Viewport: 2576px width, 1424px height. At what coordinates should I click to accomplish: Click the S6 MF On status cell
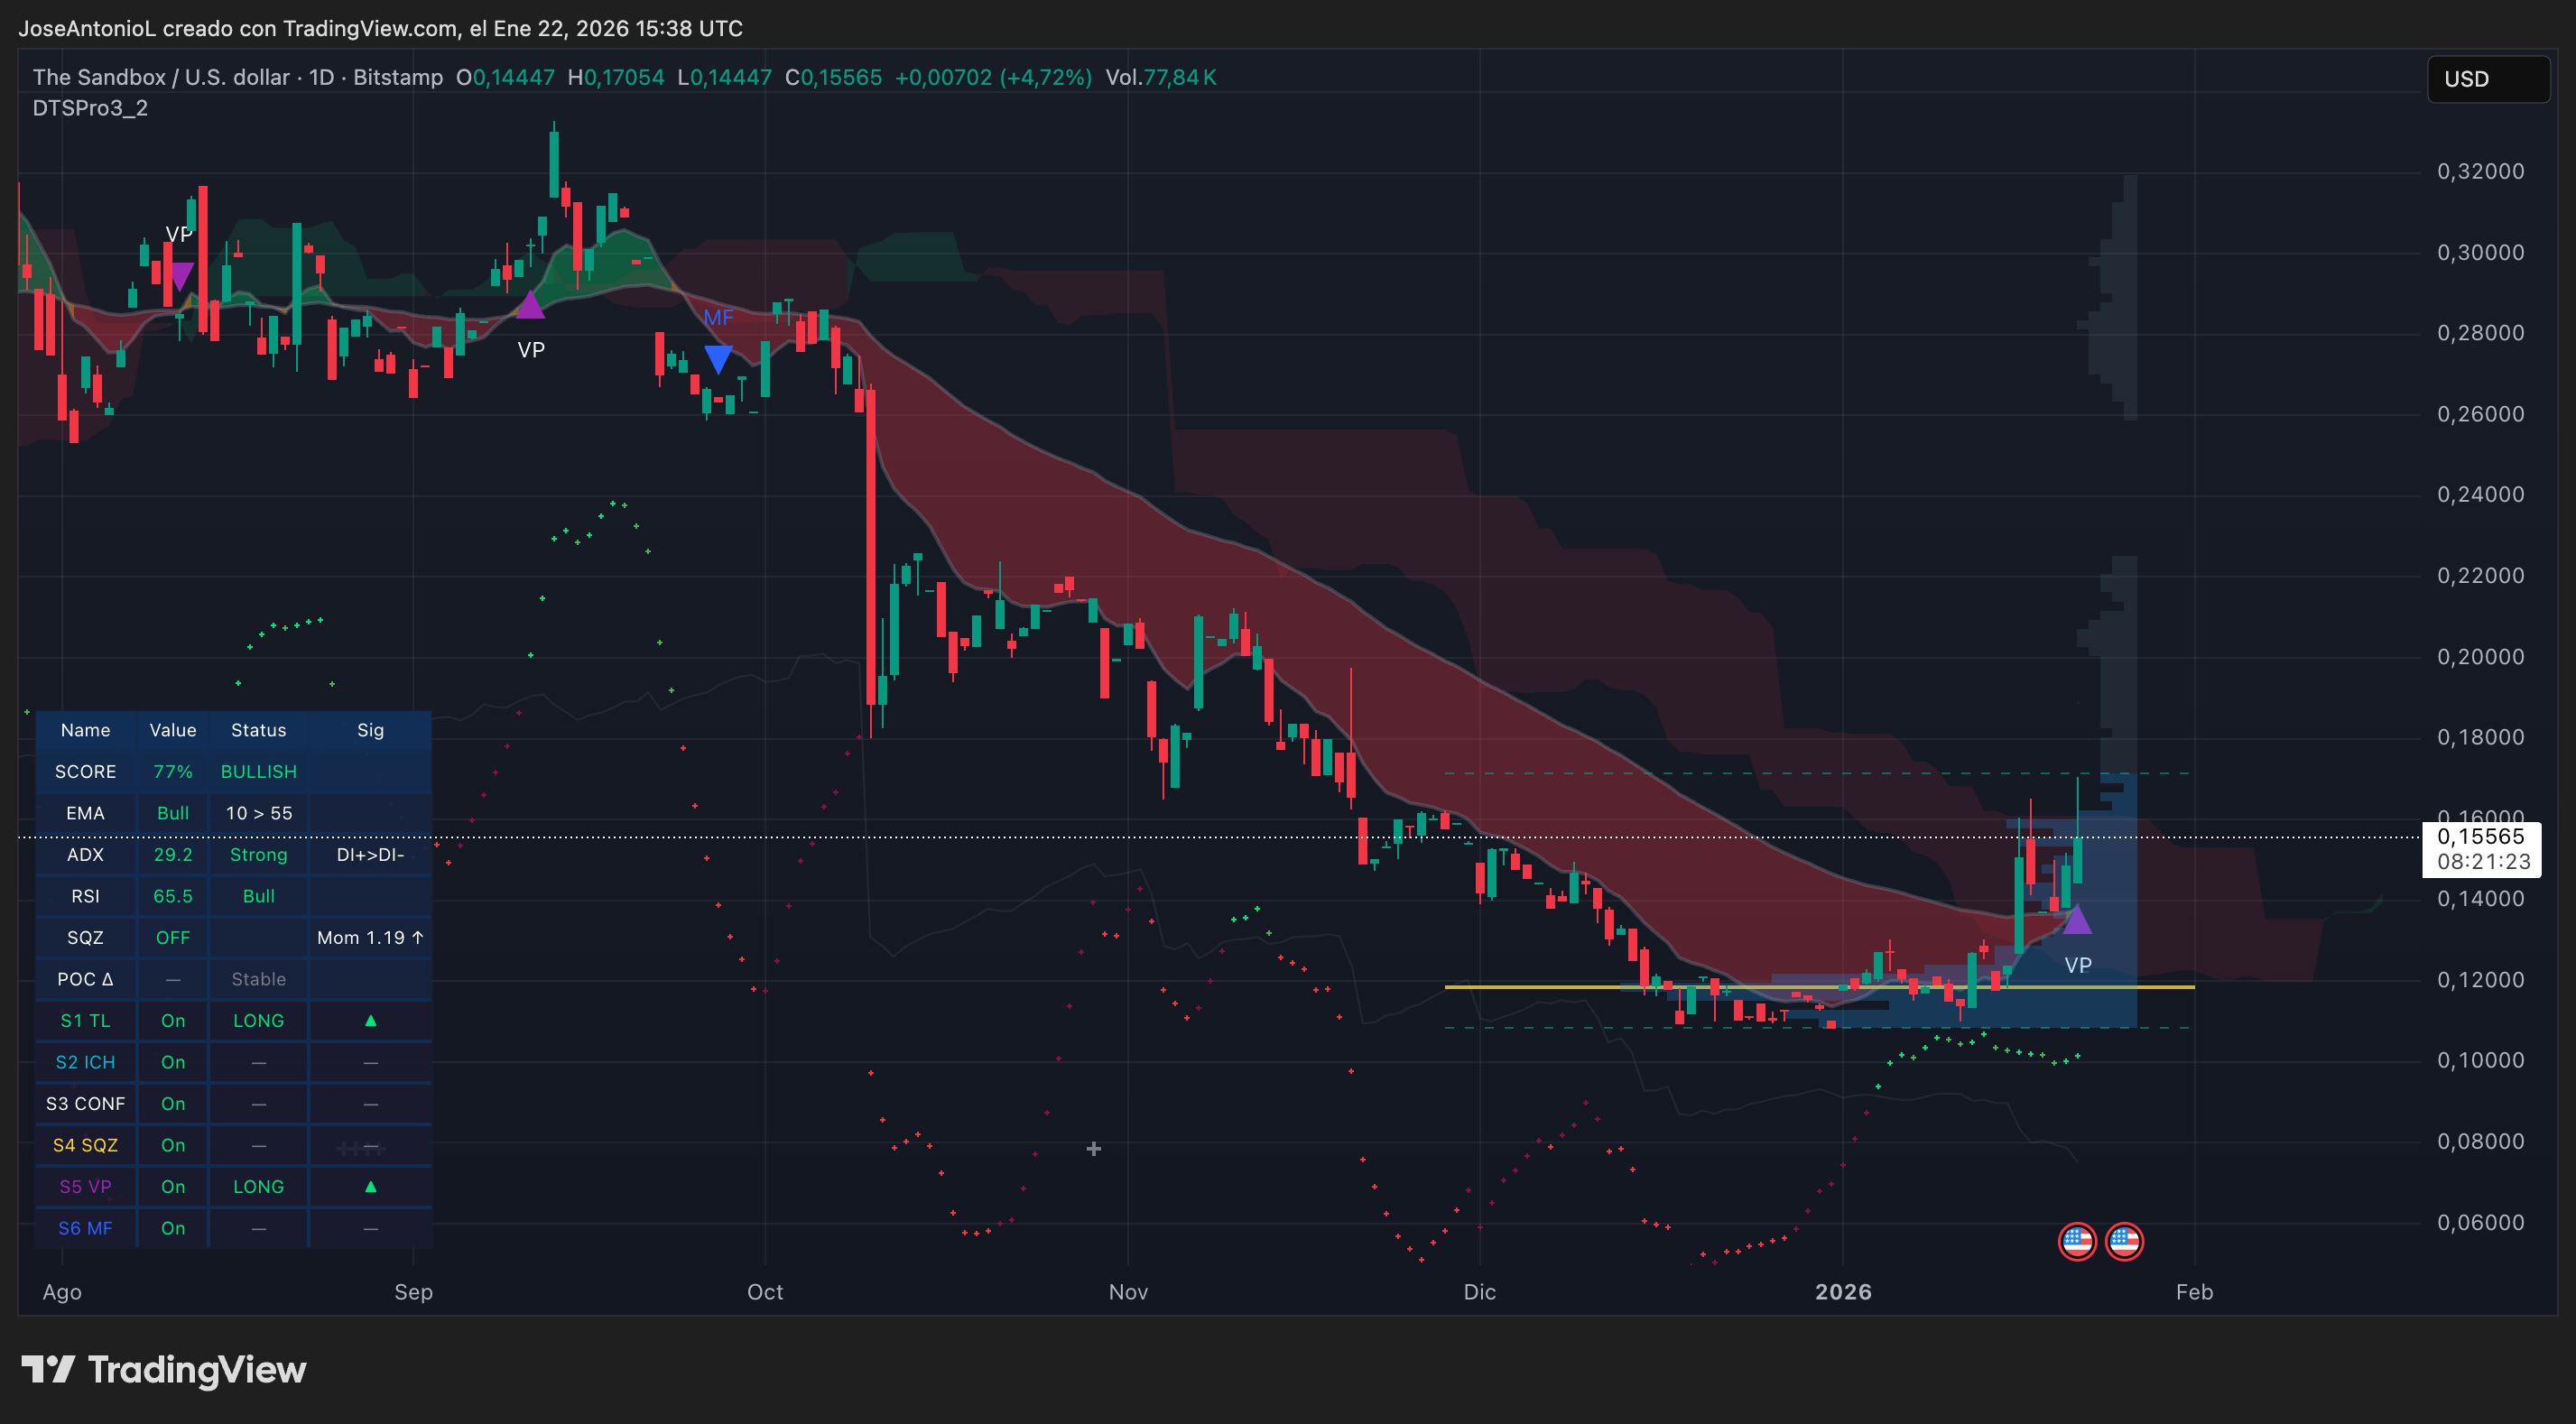(x=173, y=1228)
